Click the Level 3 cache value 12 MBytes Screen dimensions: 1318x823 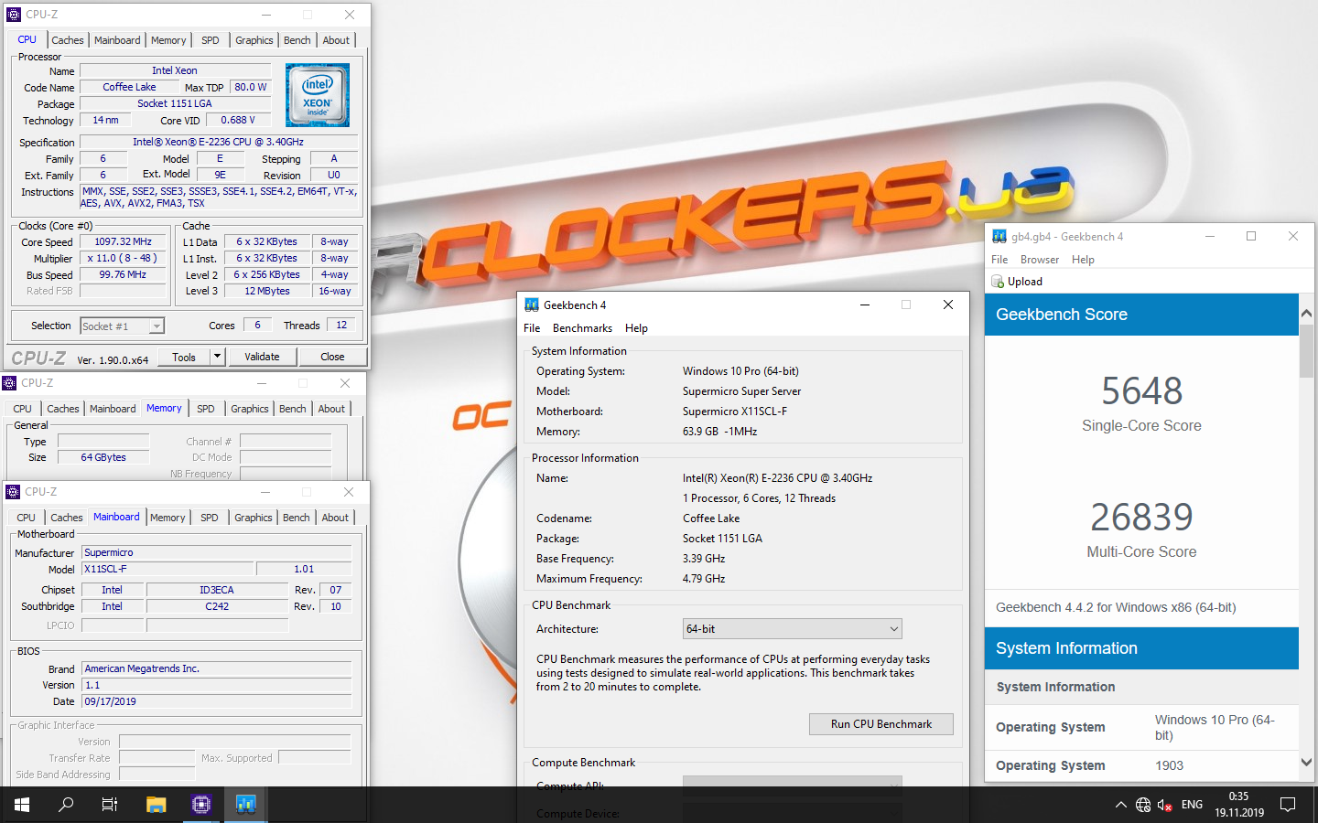point(267,292)
